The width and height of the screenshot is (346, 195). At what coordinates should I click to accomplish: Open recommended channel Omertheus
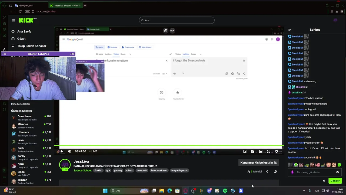31,118
